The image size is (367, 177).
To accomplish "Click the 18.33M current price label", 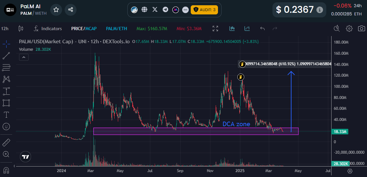I will 340,132.
